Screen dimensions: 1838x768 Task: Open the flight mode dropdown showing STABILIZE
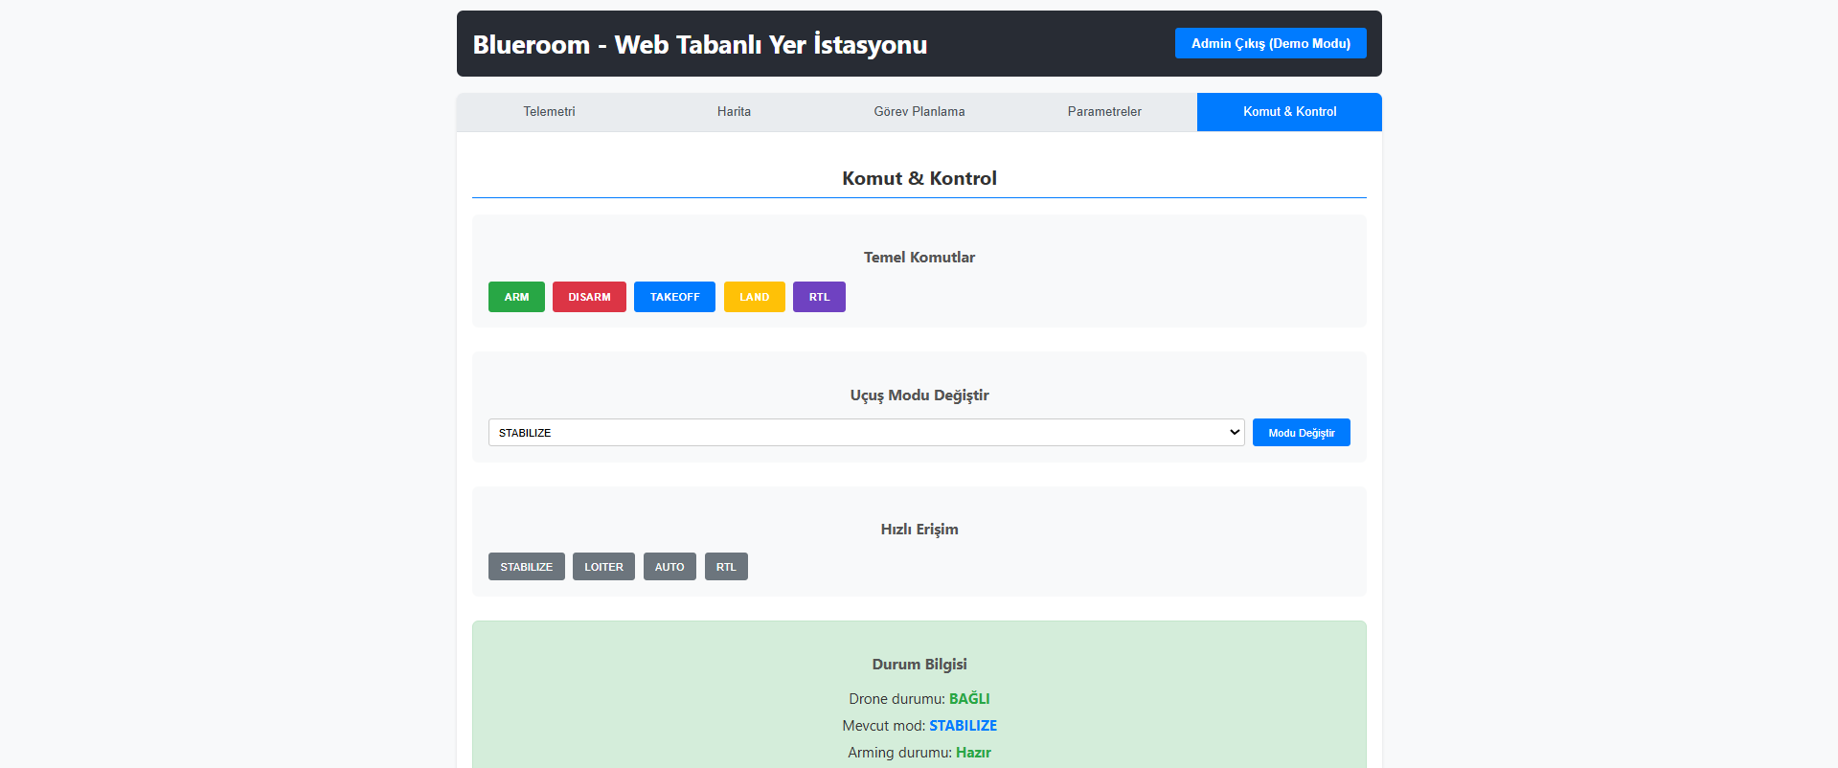[x=866, y=433]
